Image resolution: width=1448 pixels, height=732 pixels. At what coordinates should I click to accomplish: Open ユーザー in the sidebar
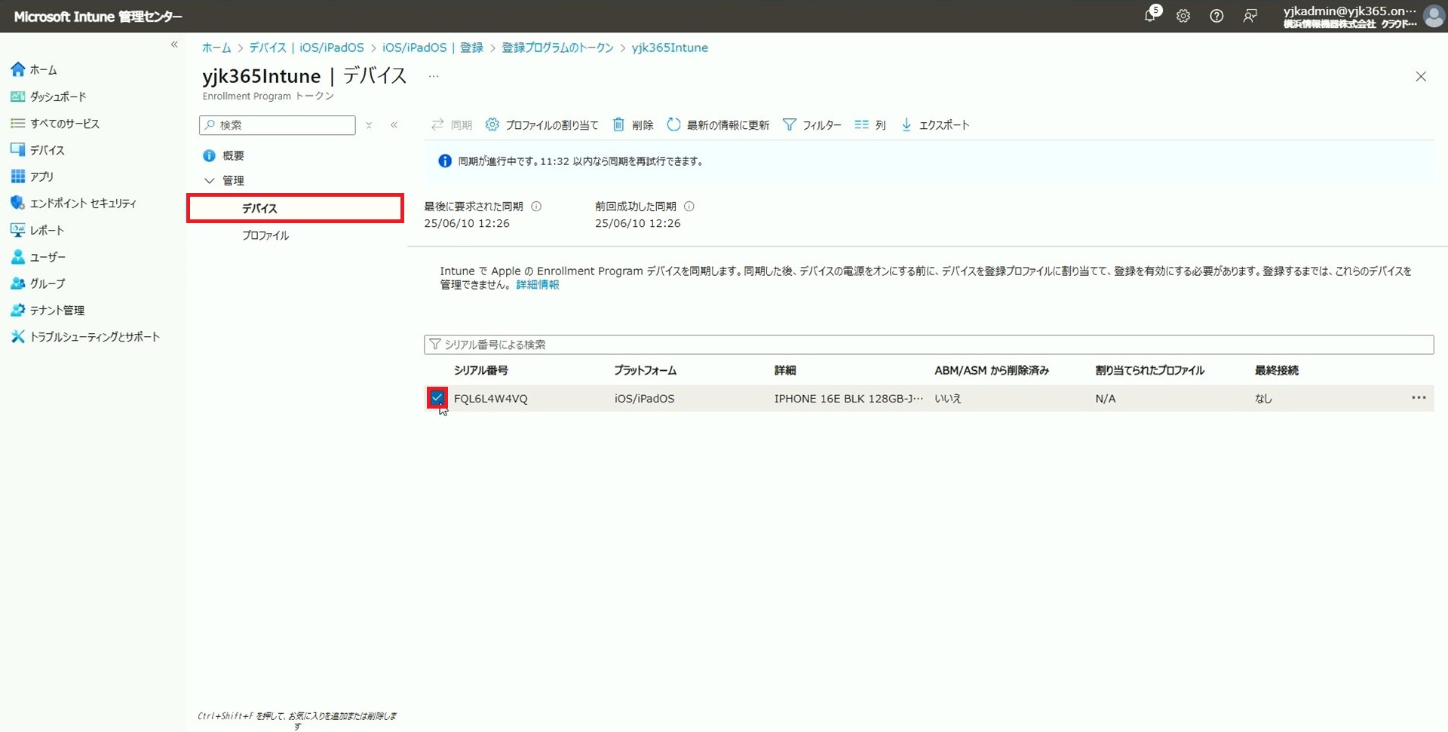[x=38, y=257]
